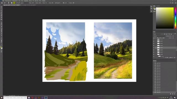The width and height of the screenshot is (177, 99).
Task: Toggle Lock image pixels brush icon
Action: 159,38
